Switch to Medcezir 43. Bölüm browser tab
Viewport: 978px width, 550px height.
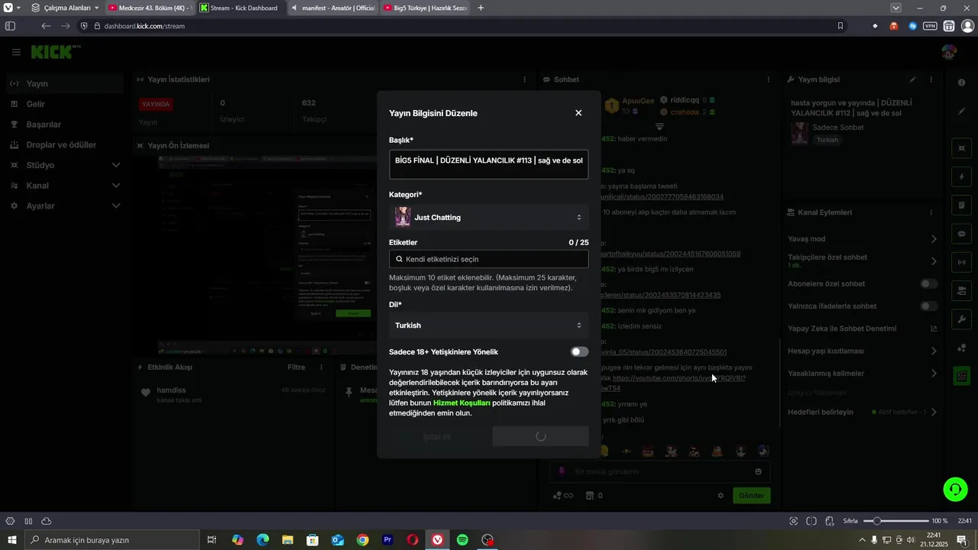coord(149,8)
